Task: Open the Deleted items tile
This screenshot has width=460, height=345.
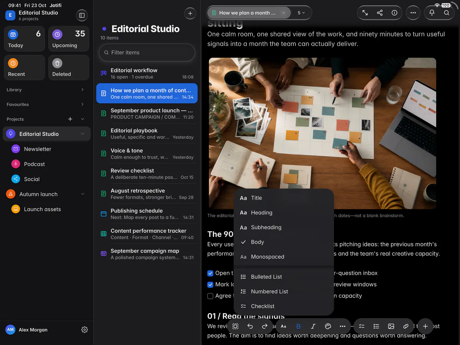Action: point(69,67)
